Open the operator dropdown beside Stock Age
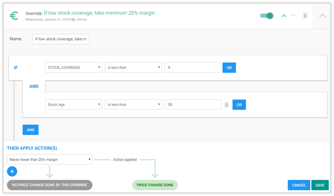This screenshot has height=196, width=334. [x=133, y=104]
